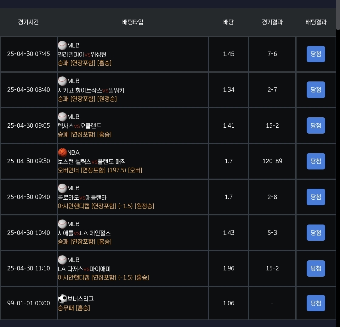Click baseball icon for LA 다저스 match
340x327 pixels.
click(62, 260)
